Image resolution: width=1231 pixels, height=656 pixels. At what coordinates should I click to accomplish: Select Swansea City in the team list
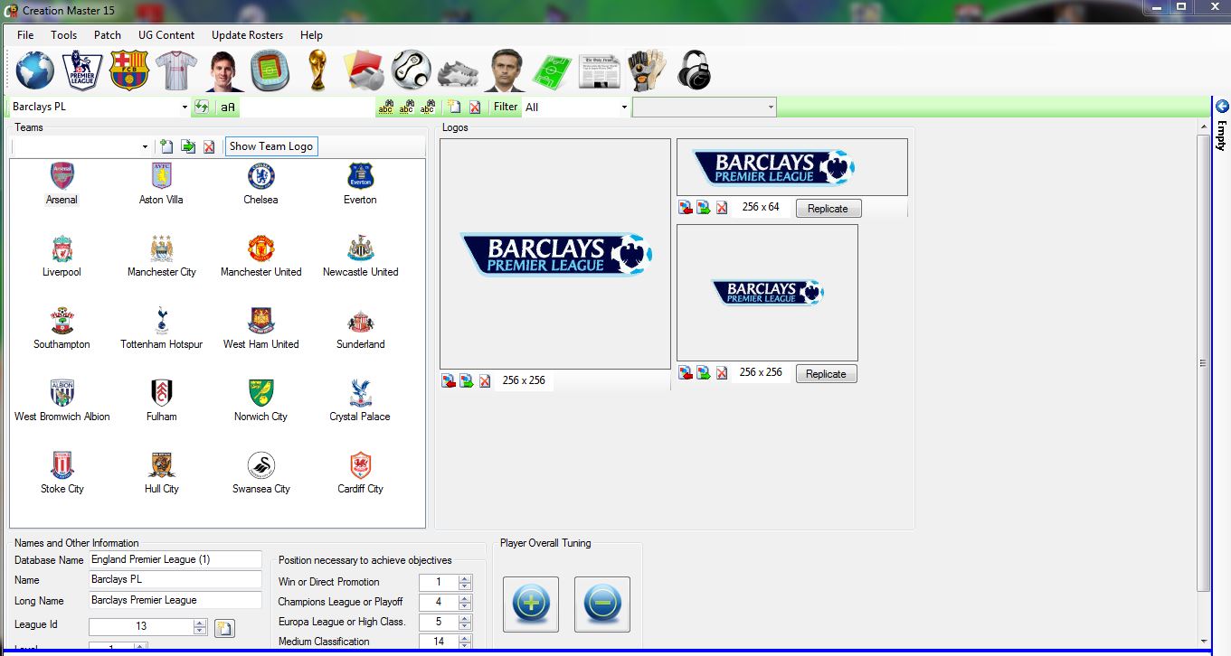coord(260,473)
